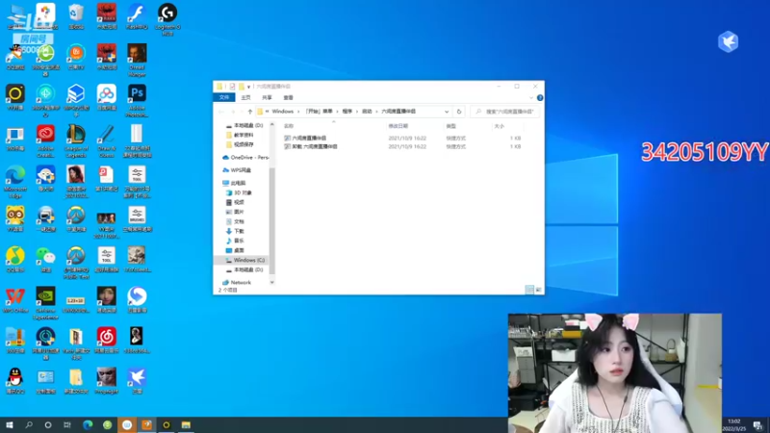
Task: Click Windows segment in address breadcrumb
Action: [x=282, y=112]
